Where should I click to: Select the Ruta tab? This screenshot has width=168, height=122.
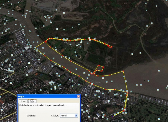[x=32, y=101]
